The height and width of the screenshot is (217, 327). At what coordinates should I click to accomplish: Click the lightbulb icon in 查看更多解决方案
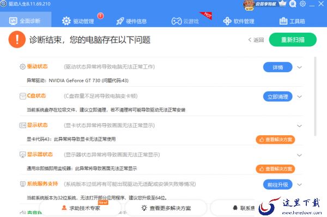144,208
